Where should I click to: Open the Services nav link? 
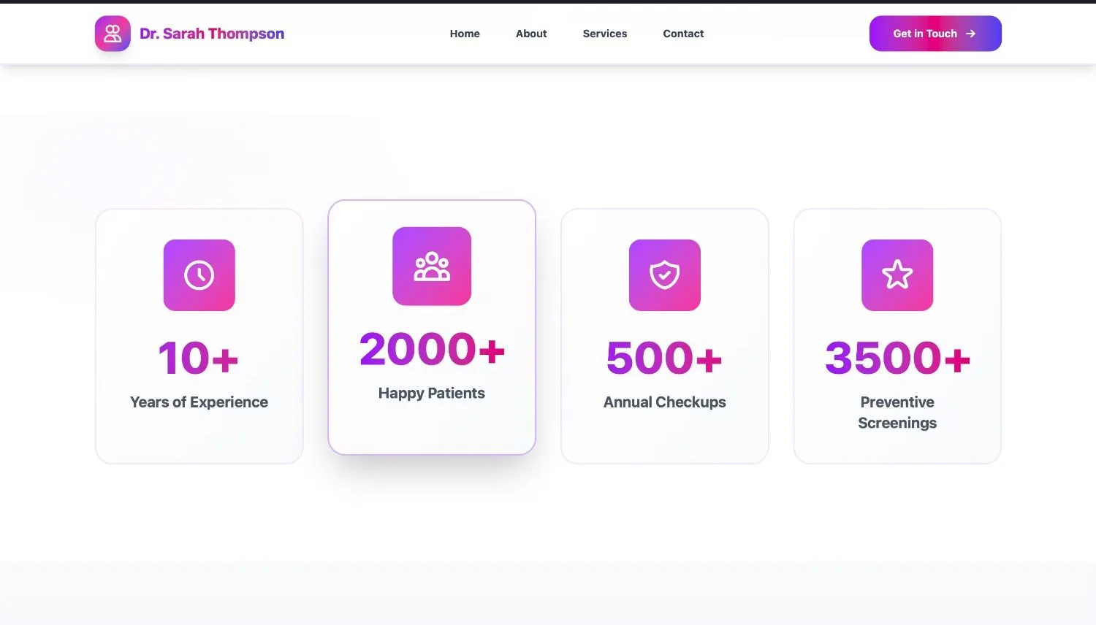pos(604,34)
